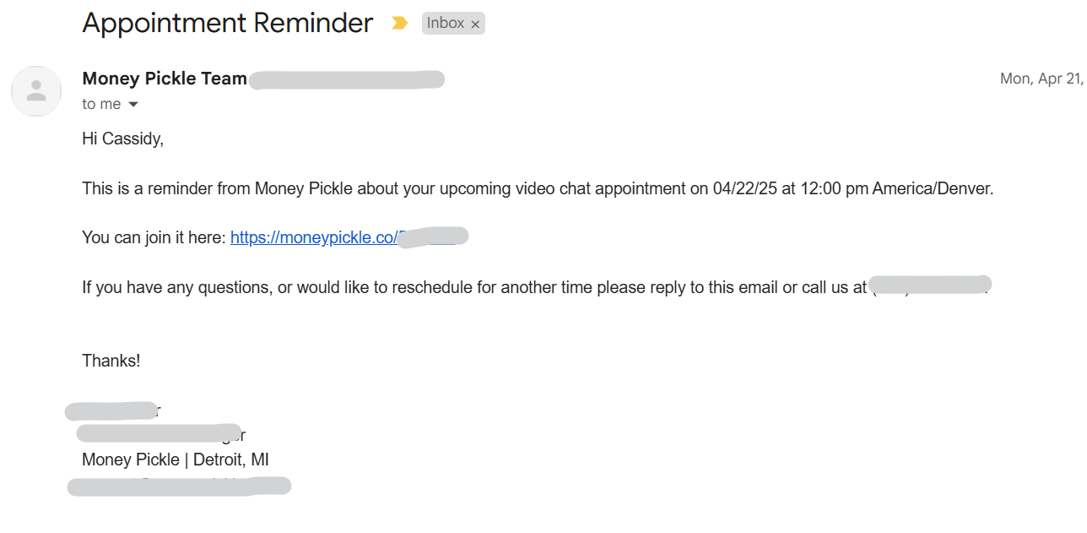Image resolution: width=1087 pixels, height=533 pixels.
Task: Click the down arrow beside "to me"
Action: [x=133, y=104]
